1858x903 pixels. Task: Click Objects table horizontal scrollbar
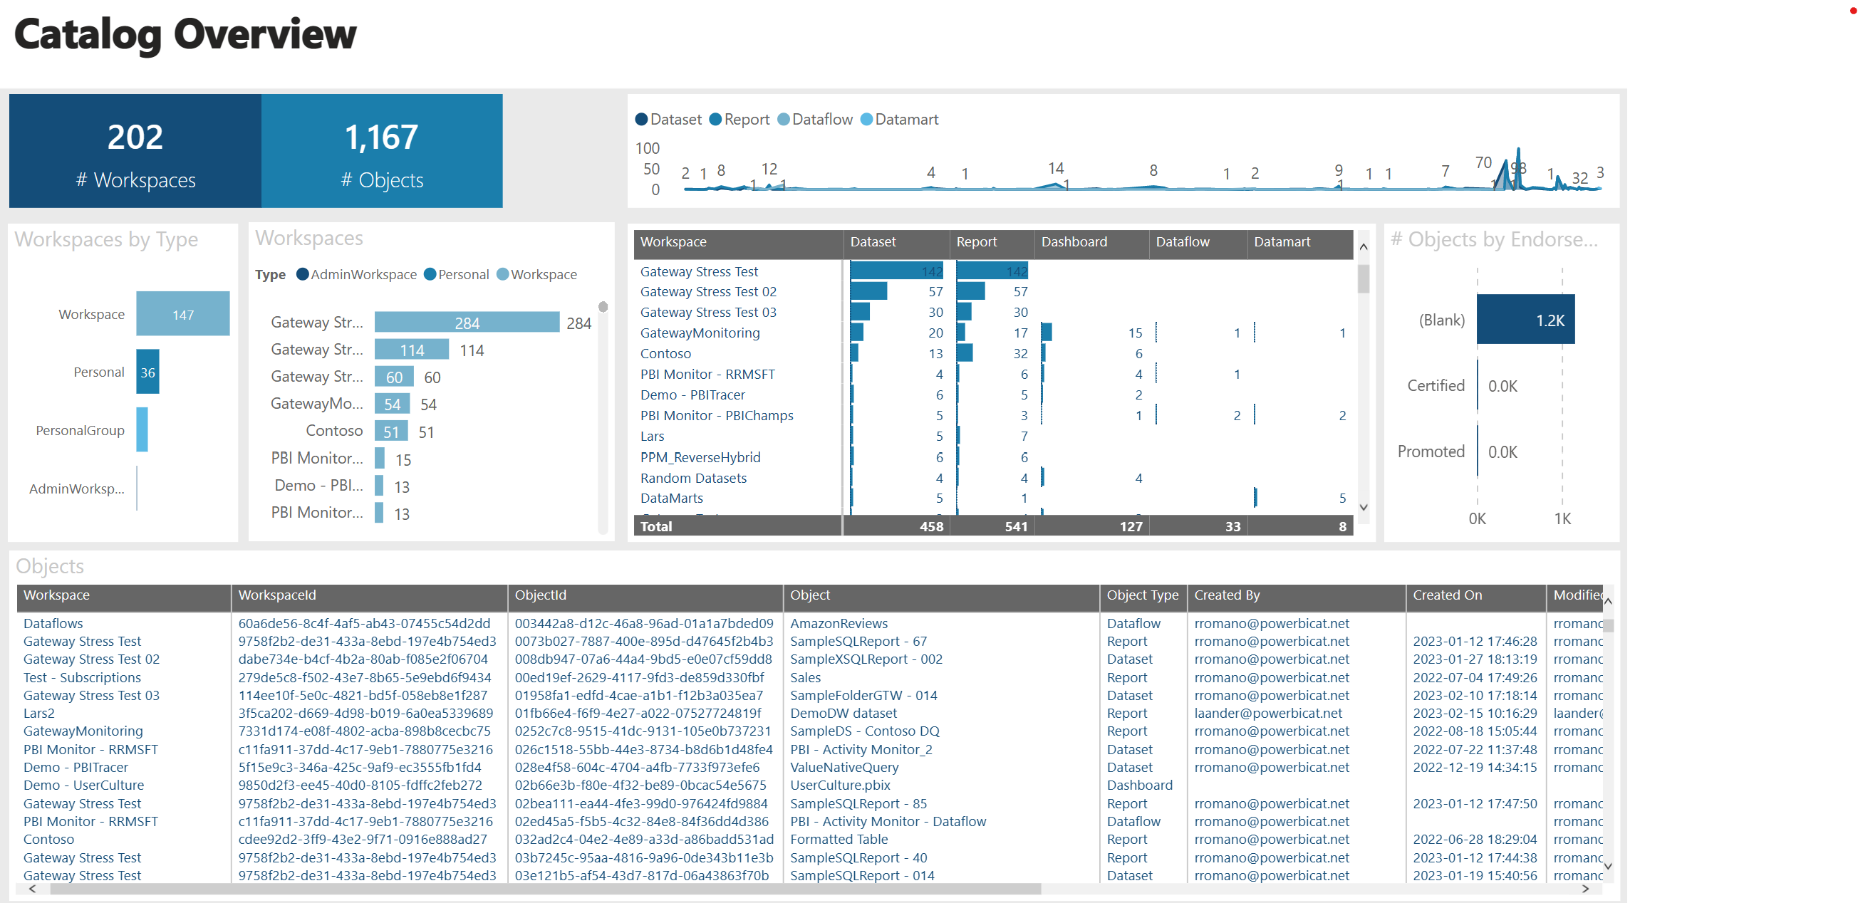coord(544,889)
